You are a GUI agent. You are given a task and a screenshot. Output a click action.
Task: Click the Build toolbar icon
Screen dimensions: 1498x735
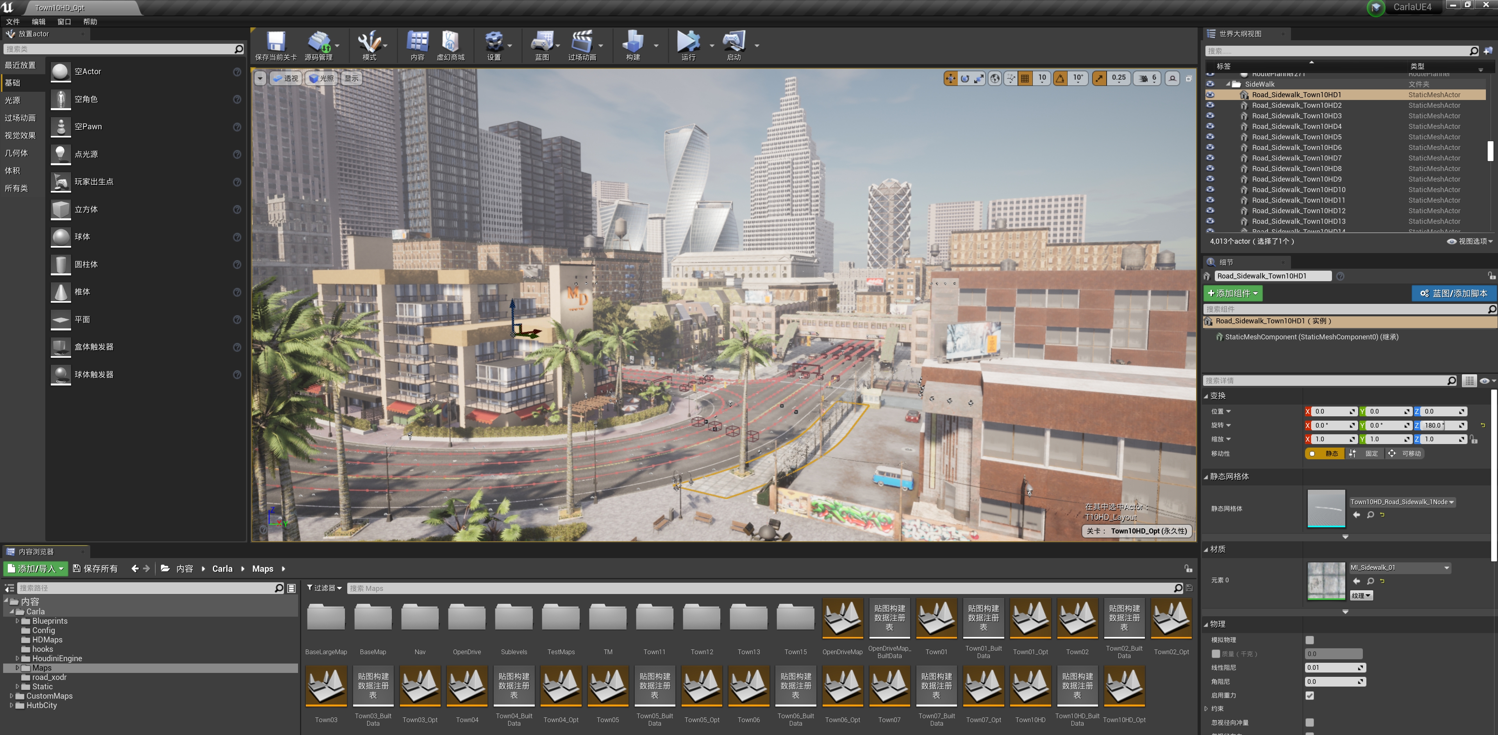click(633, 45)
